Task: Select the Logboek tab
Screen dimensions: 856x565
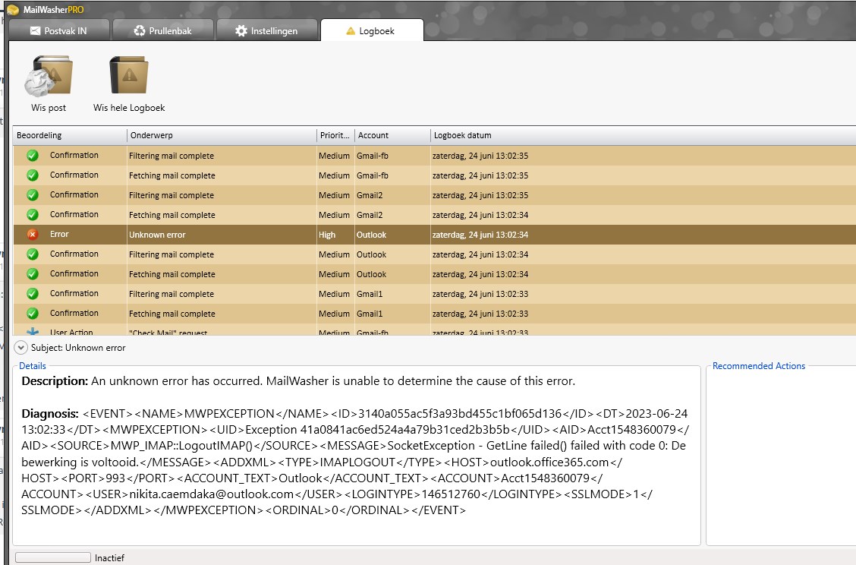Action: (x=372, y=30)
